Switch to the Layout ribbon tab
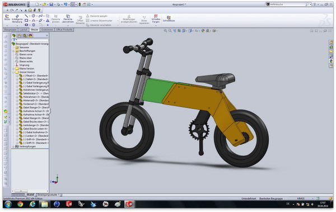 pos(24,30)
